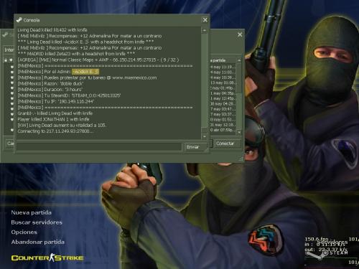The image size is (359, 269).
Task: Click the console scrollbar up arrow
Action: pyautogui.click(x=205, y=30)
